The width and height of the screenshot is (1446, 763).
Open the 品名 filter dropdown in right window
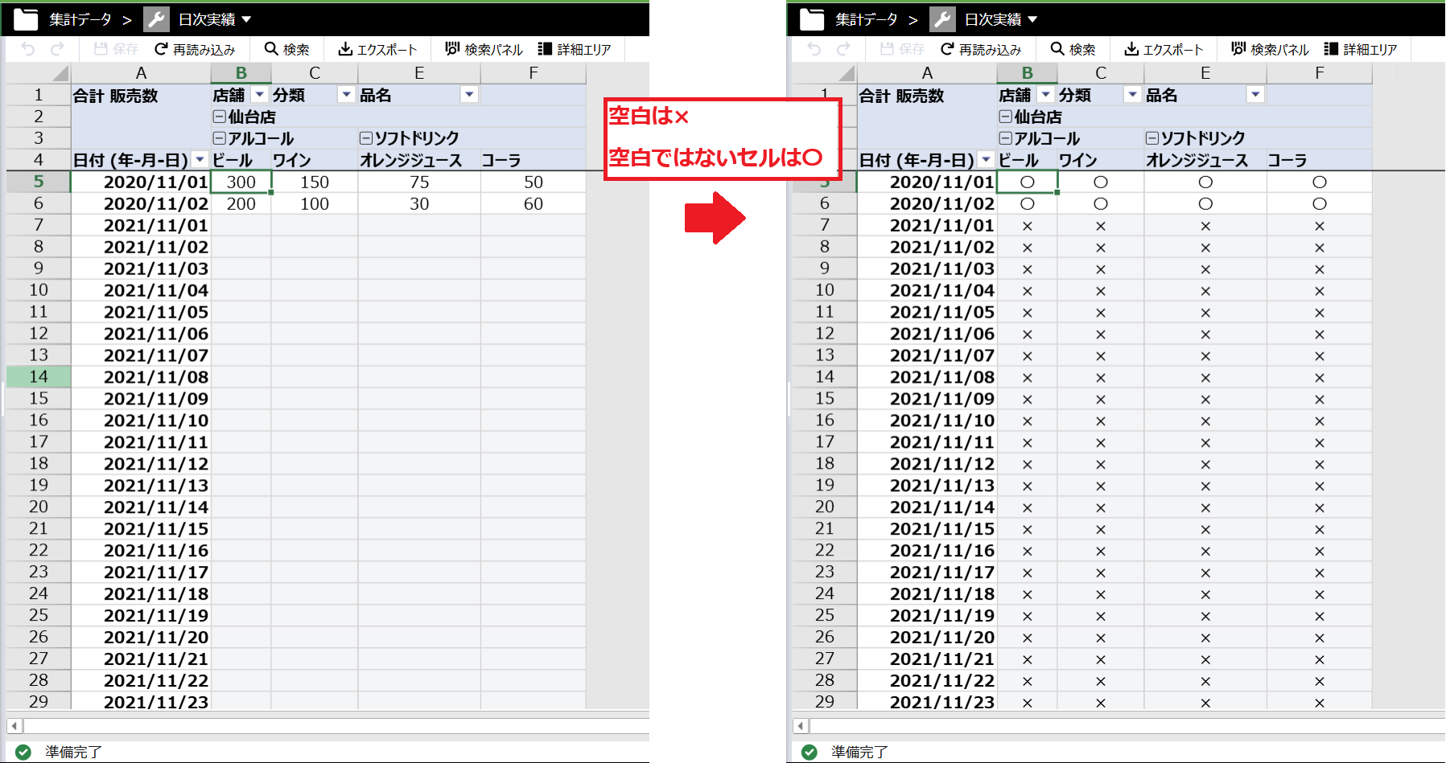tap(1255, 95)
